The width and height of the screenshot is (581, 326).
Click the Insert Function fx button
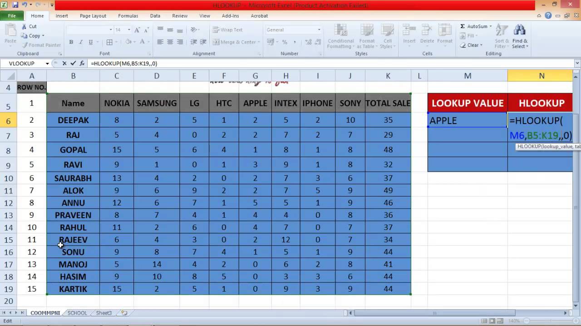click(x=82, y=63)
